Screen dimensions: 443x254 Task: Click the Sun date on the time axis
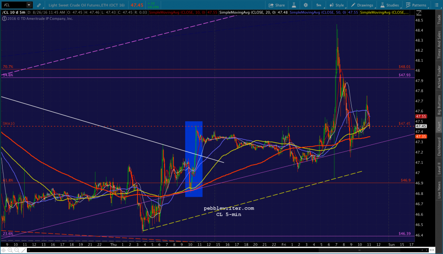coord(391,245)
